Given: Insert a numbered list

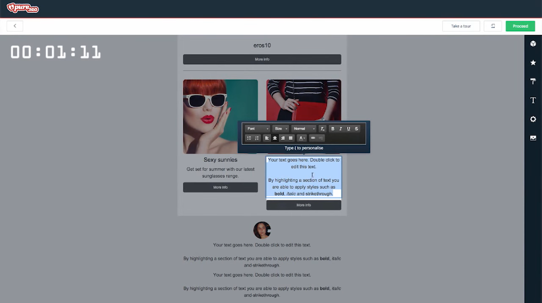Looking at the screenshot, I should pyautogui.click(x=257, y=138).
